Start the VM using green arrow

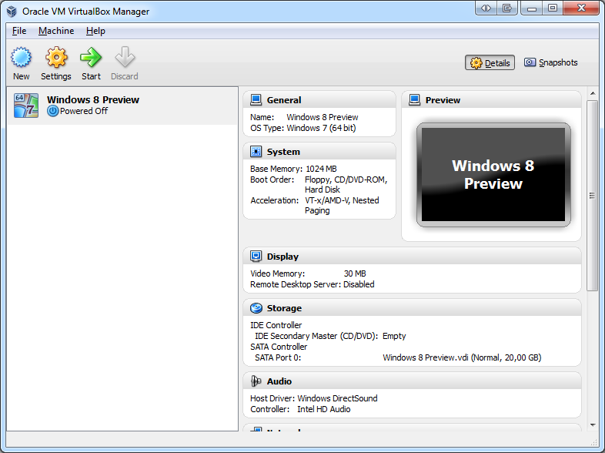(x=91, y=59)
